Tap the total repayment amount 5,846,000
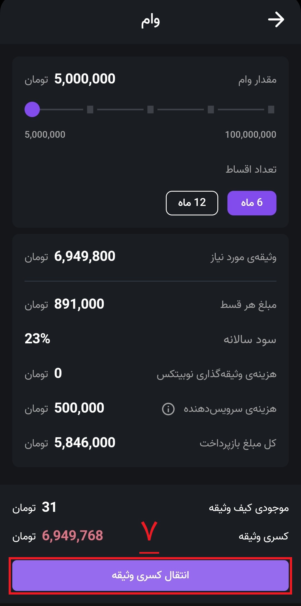 (x=84, y=443)
